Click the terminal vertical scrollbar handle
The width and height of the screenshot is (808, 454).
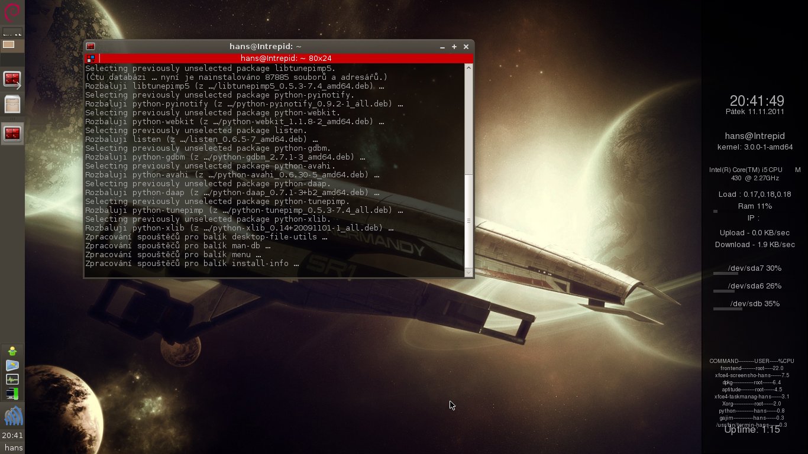point(469,222)
